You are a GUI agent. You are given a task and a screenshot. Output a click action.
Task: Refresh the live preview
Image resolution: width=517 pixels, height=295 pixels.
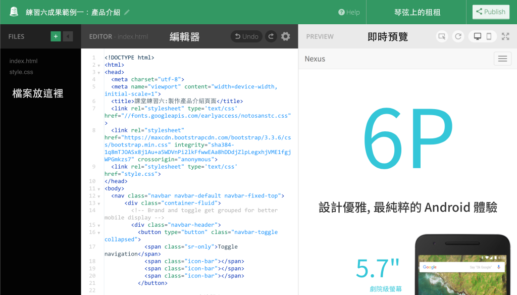(x=458, y=36)
